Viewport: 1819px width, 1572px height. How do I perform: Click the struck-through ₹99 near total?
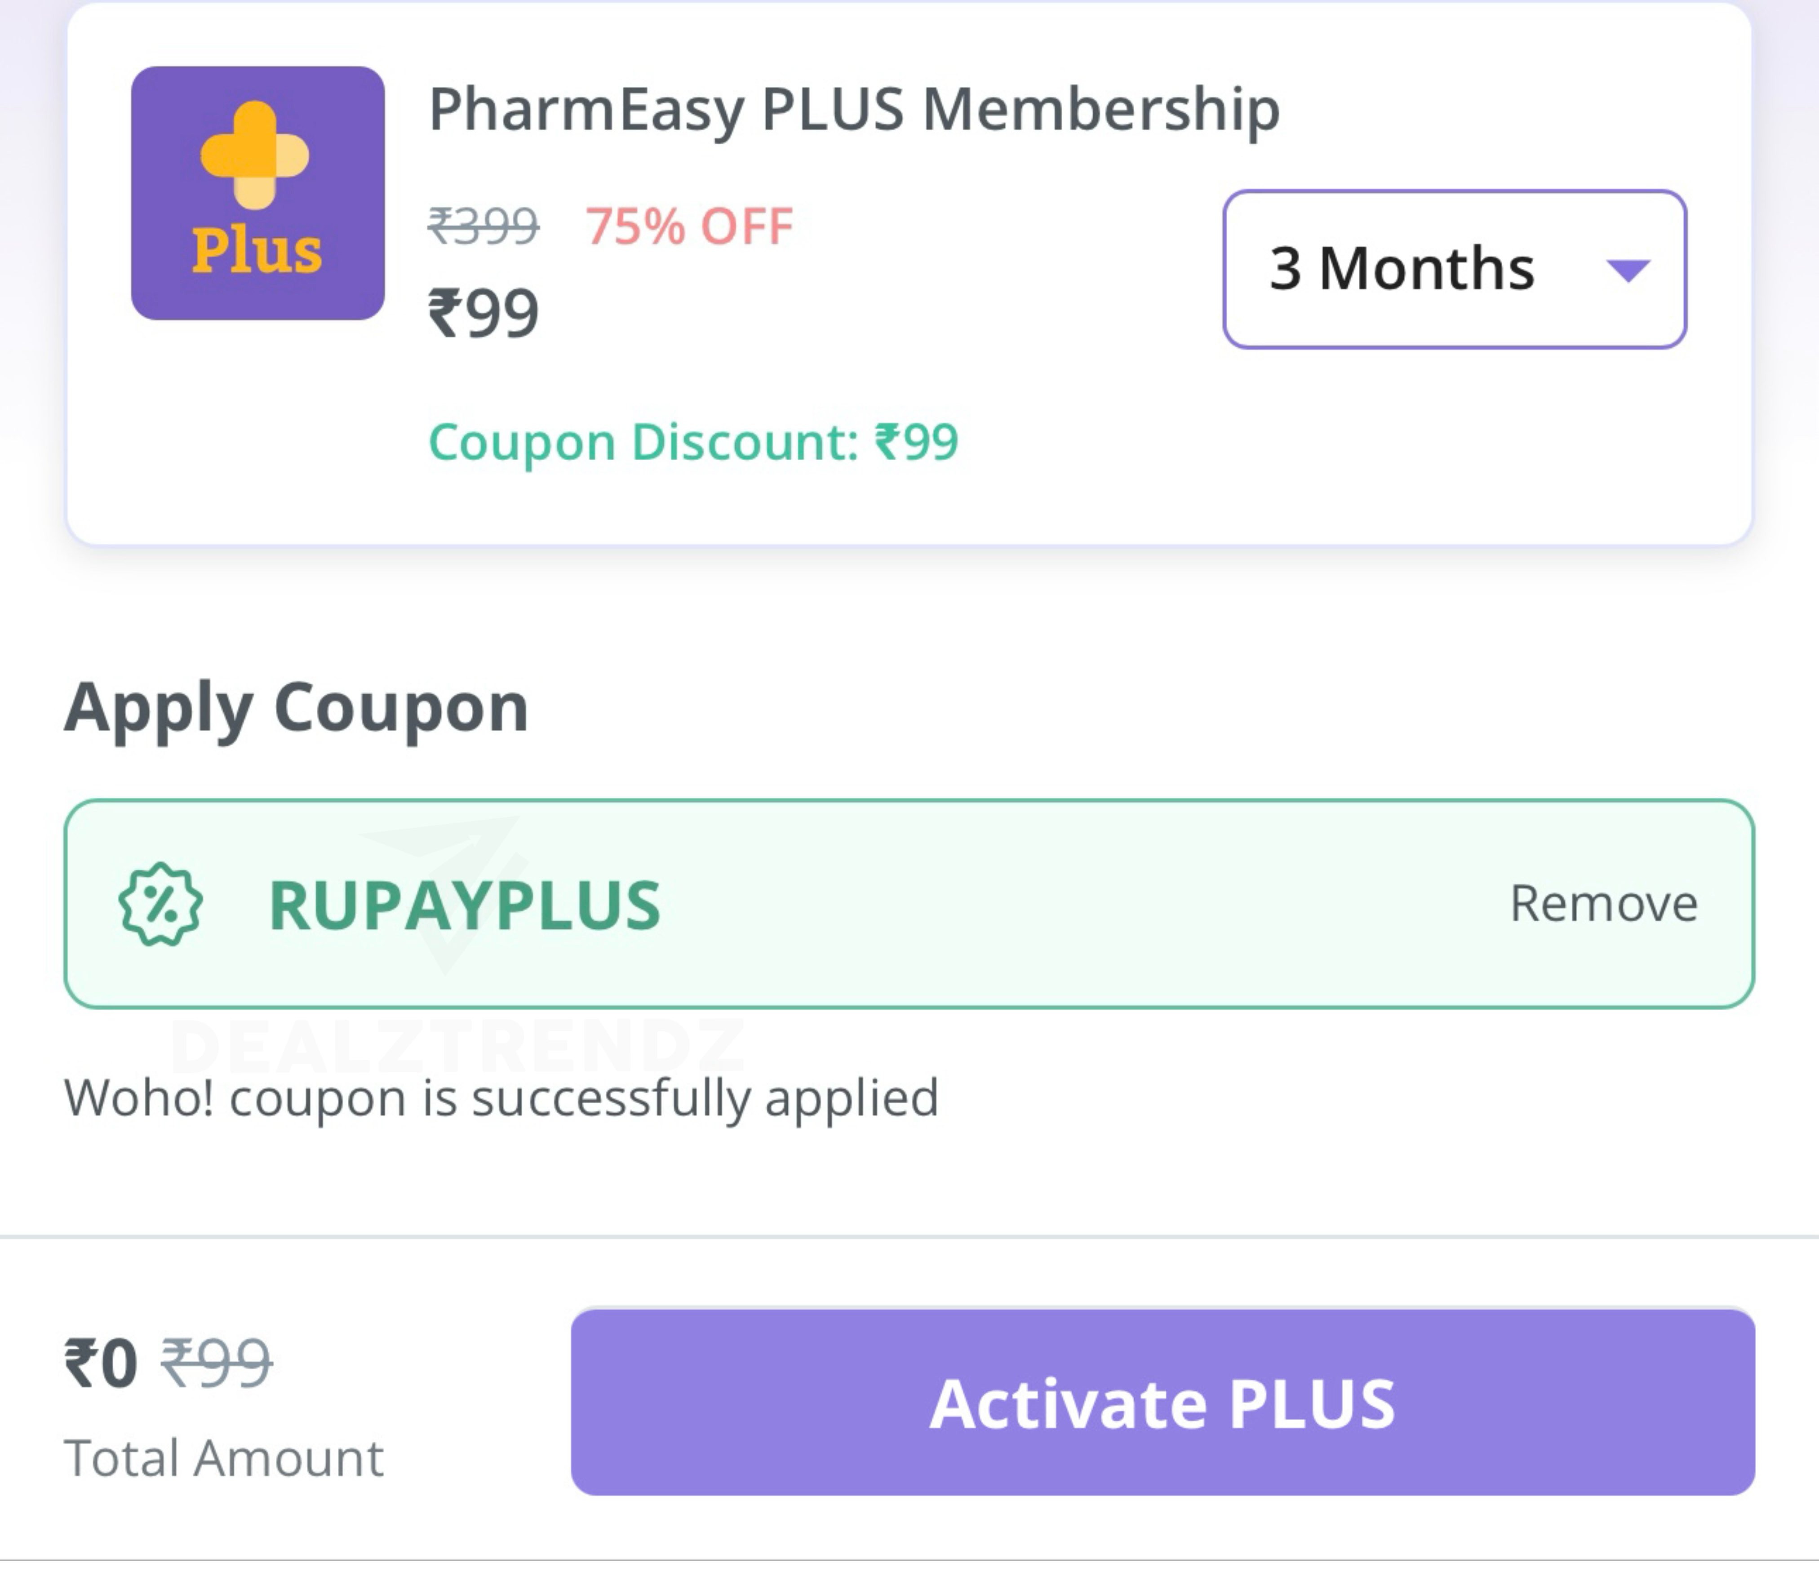coord(216,1364)
